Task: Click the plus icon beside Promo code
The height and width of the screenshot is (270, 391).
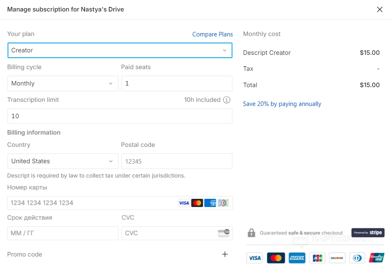Action: pyautogui.click(x=225, y=254)
